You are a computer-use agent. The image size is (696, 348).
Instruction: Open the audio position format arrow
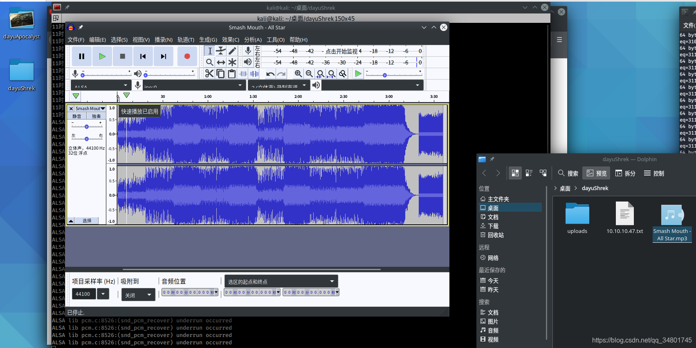click(216, 292)
